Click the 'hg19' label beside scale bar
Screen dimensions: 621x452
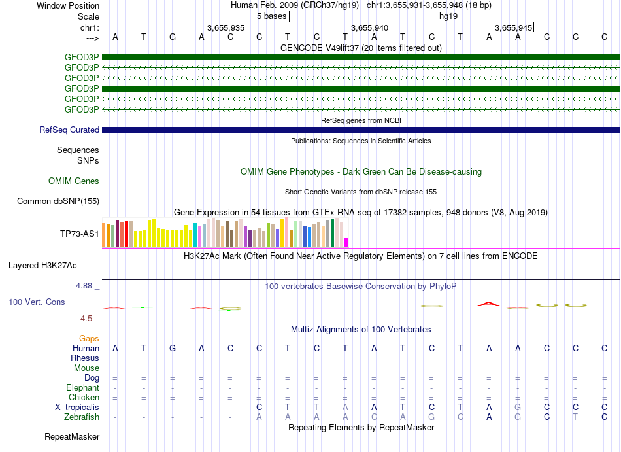(448, 16)
